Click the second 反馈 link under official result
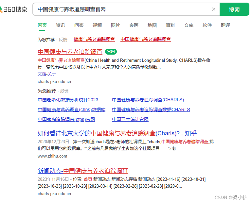 64,91
